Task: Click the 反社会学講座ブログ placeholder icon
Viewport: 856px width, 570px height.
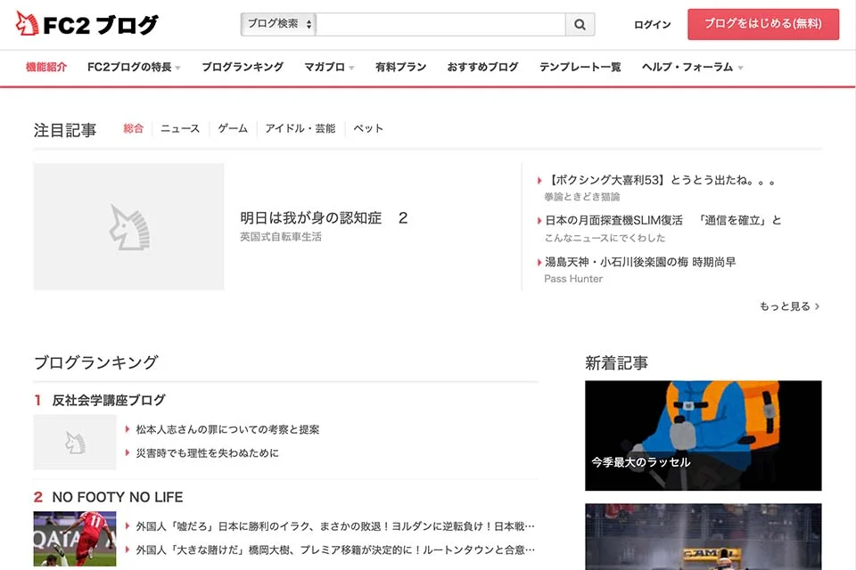Action: coord(75,443)
